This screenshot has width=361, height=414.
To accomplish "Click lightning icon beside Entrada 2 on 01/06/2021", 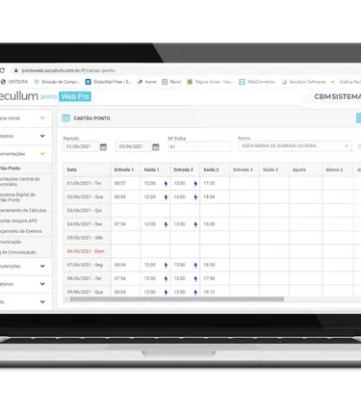I will point(195,184).
